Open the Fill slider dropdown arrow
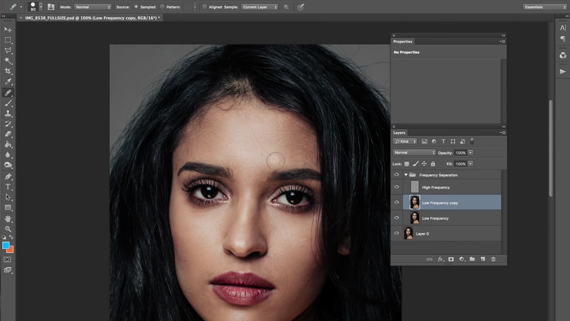Image resolution: width=570 pixels, height=321 pixels. click(x=470, y=164)
